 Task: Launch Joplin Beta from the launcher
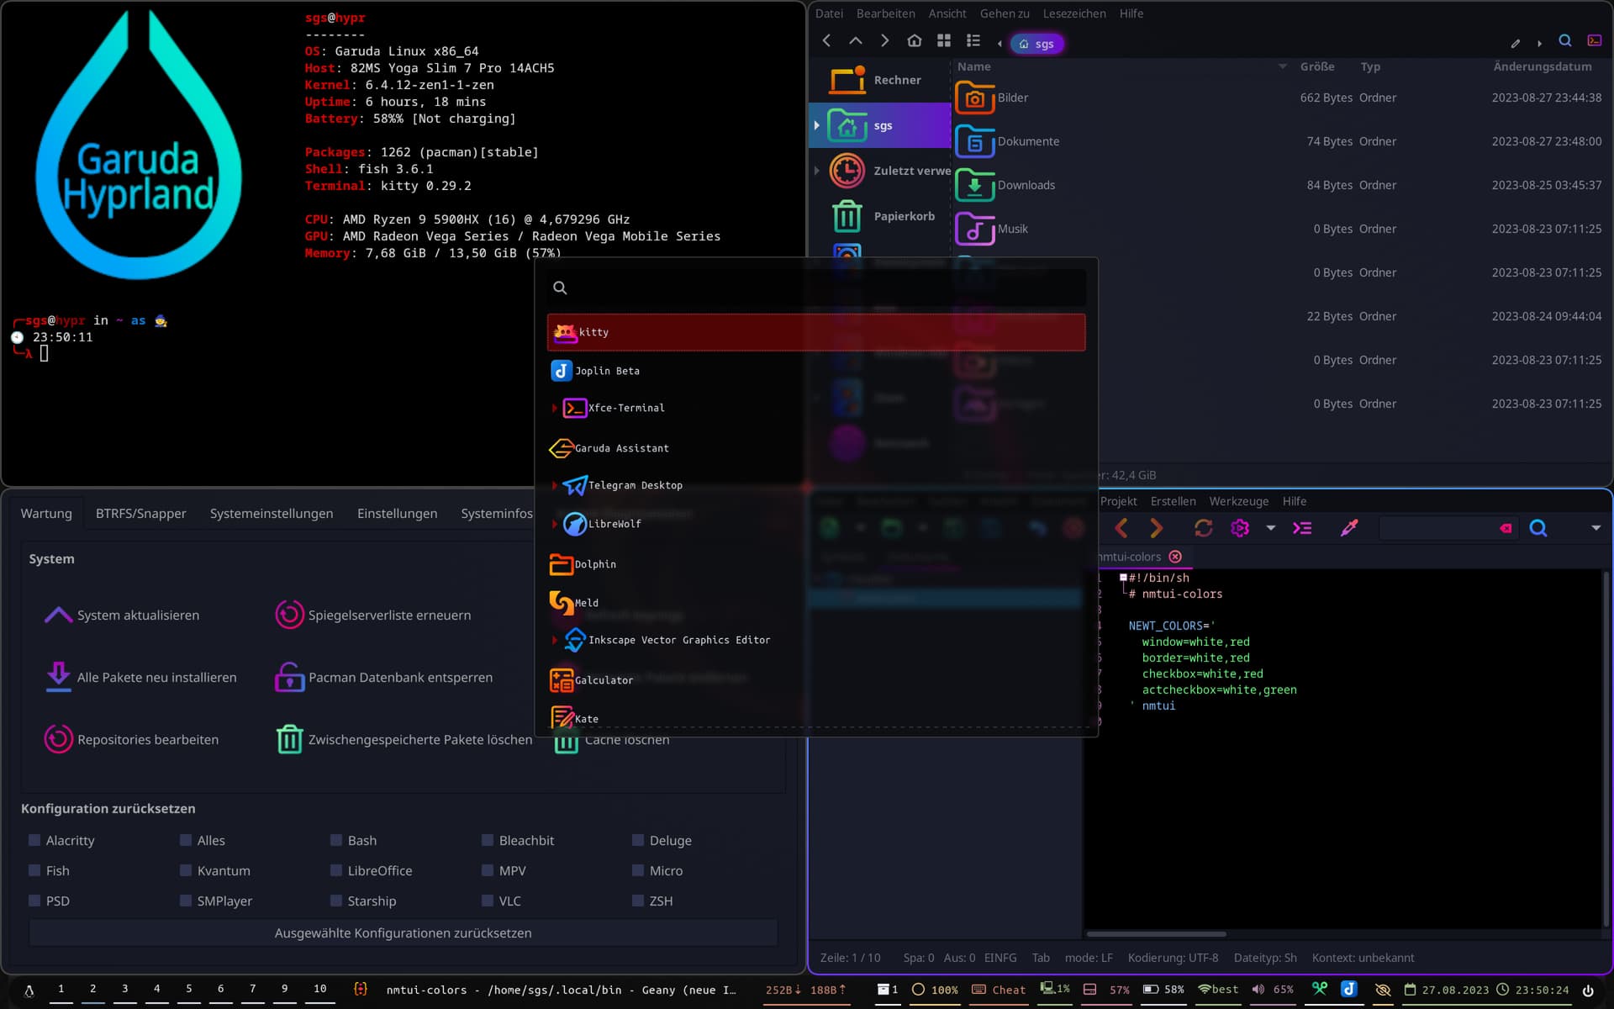(815, 371)
